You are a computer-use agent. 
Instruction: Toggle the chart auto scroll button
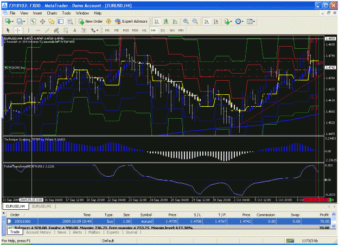[207, 21]
